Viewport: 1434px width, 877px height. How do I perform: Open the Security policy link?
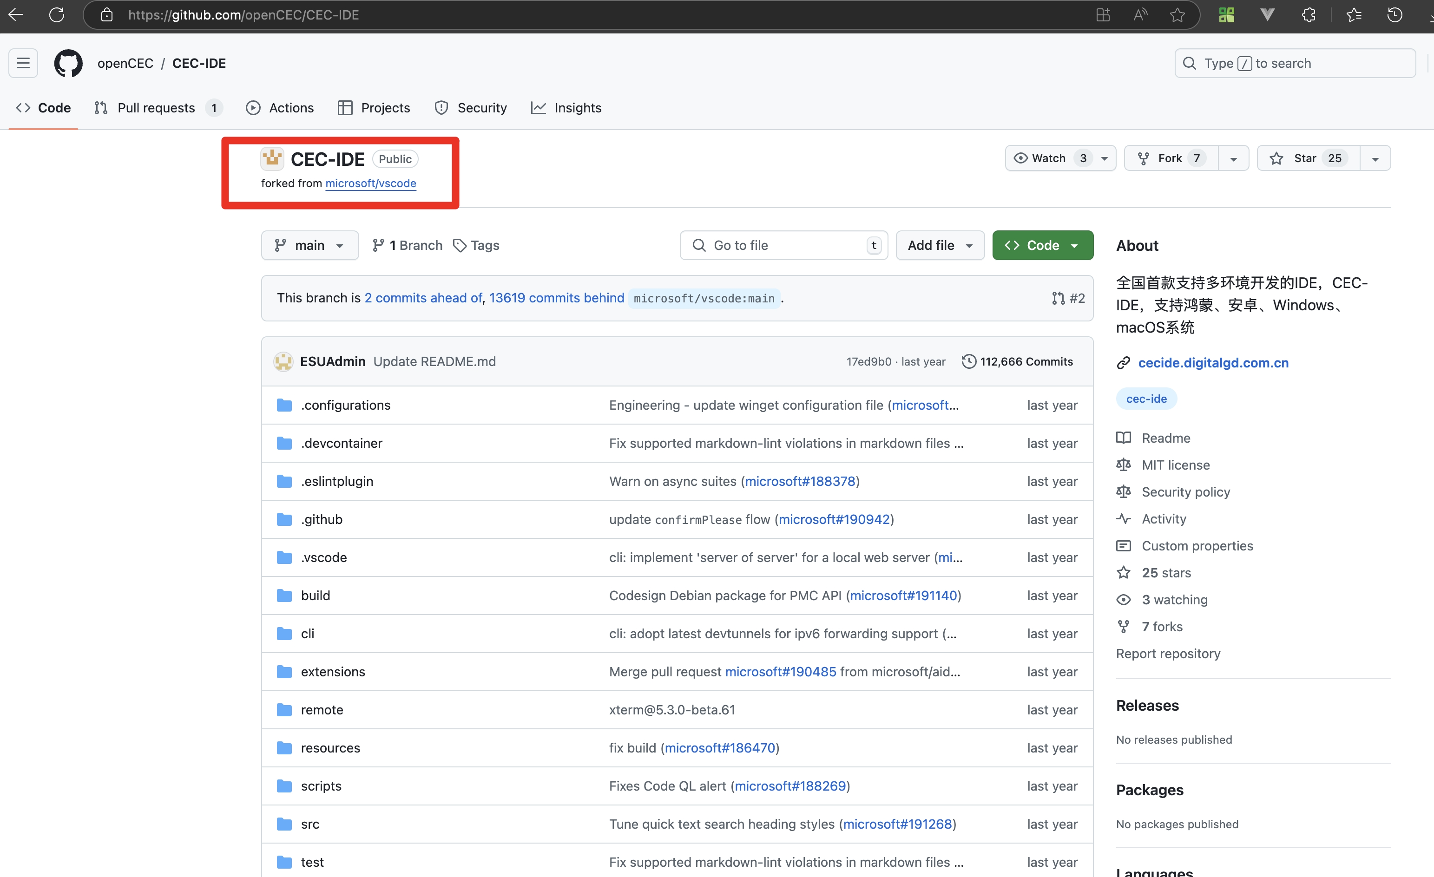point(1185,492)
